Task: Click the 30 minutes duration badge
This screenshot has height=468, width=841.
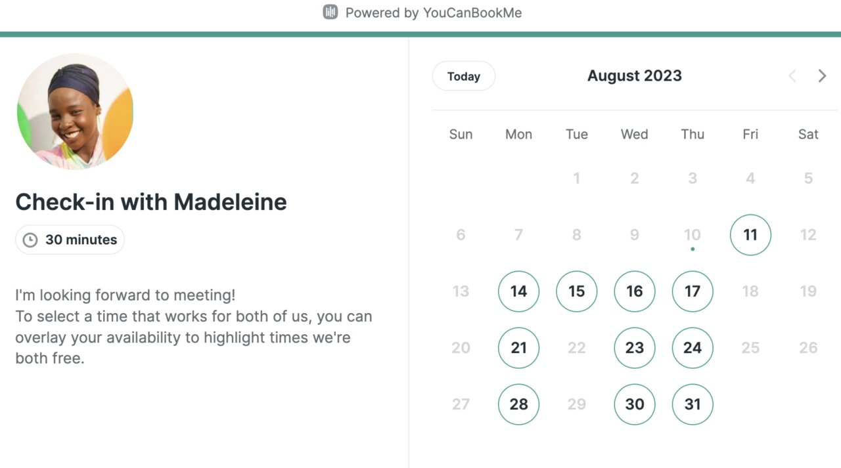Action: tap(70, 240)
